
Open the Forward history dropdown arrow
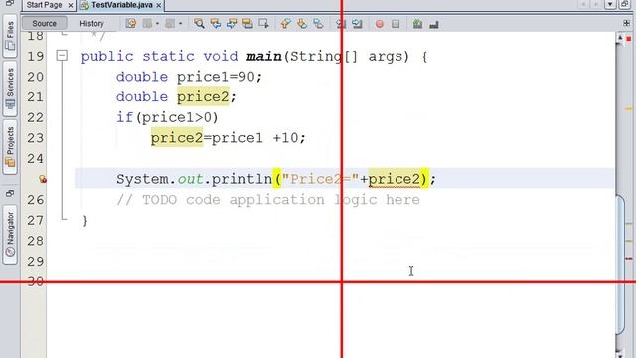point(180,24)
